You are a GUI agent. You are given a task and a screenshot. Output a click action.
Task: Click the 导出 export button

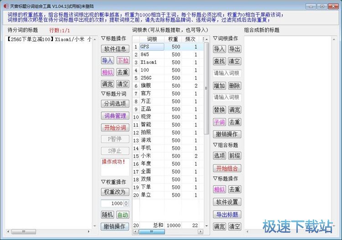(234, 49)
